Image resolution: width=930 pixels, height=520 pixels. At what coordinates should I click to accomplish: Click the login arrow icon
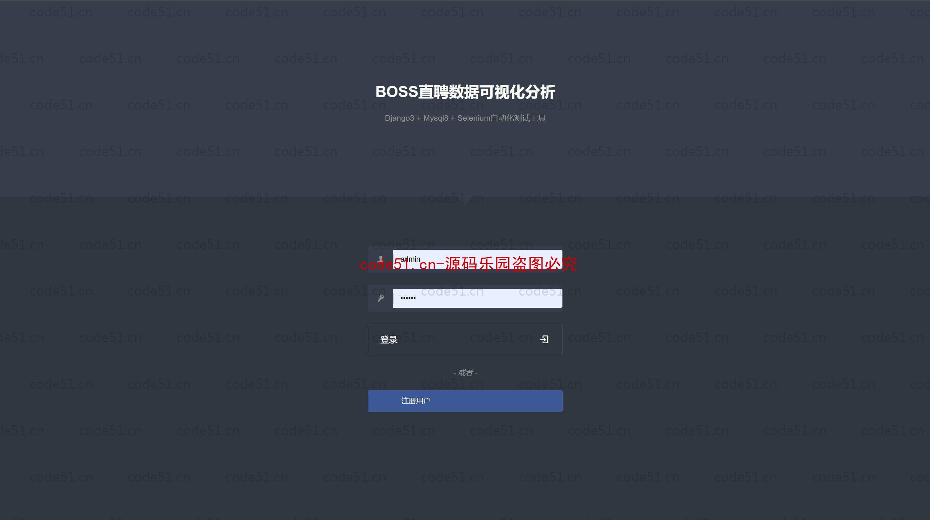coord(544,338)
